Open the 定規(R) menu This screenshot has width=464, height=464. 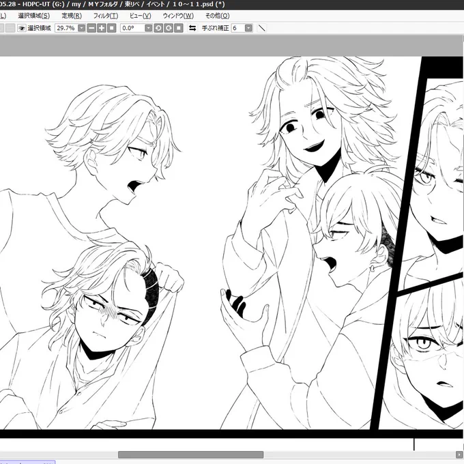click(72, 16)
